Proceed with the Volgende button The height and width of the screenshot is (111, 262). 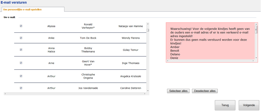(x=249, y=105)
